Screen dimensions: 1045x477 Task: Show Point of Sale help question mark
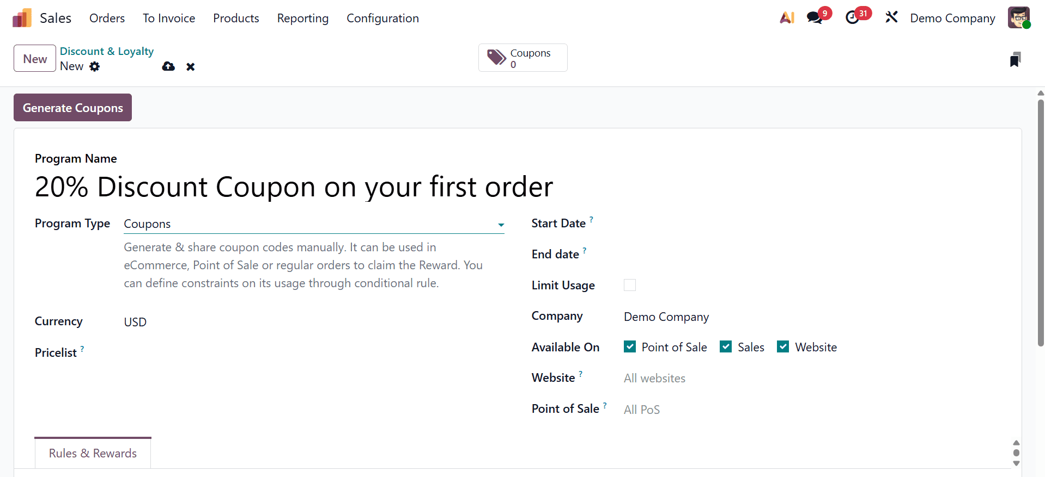605,405
